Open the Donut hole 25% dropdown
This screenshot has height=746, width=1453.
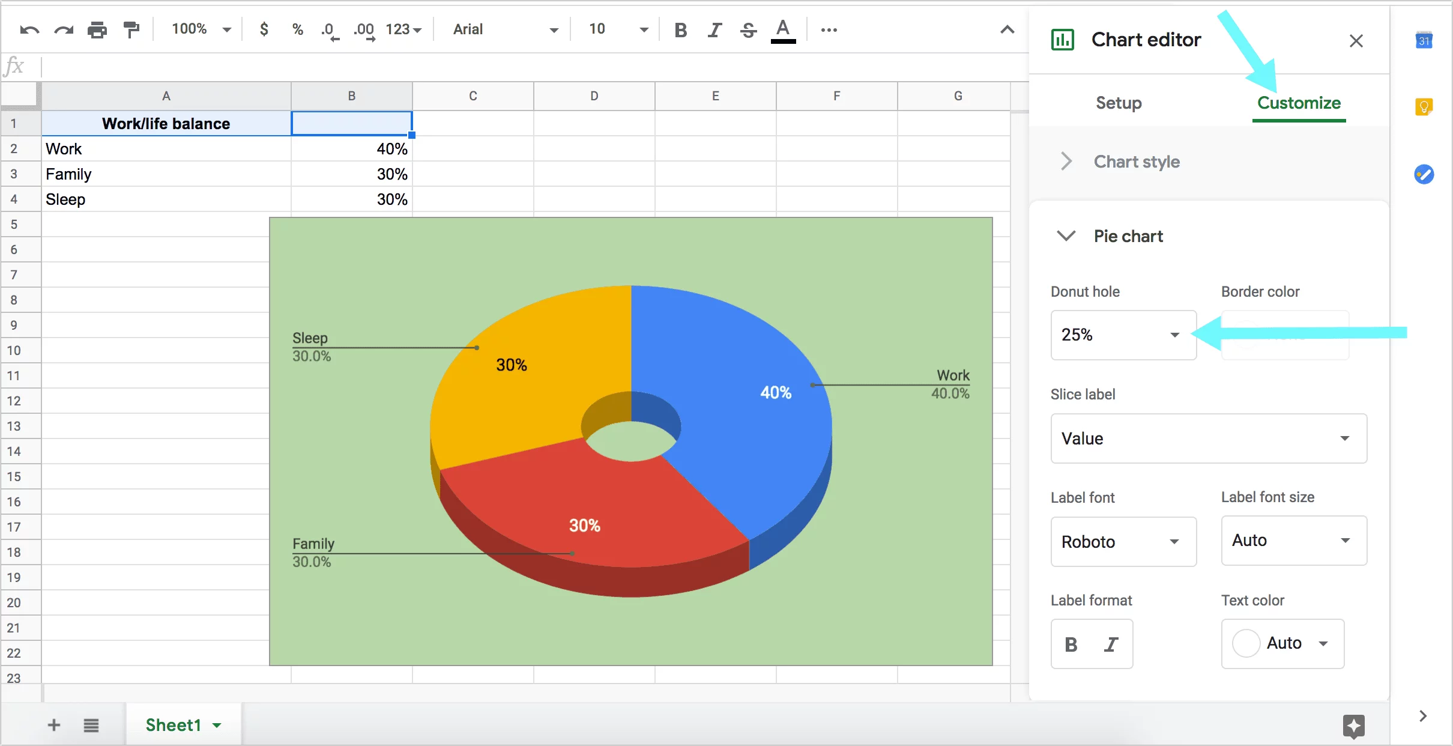(x=1123, y=335)
